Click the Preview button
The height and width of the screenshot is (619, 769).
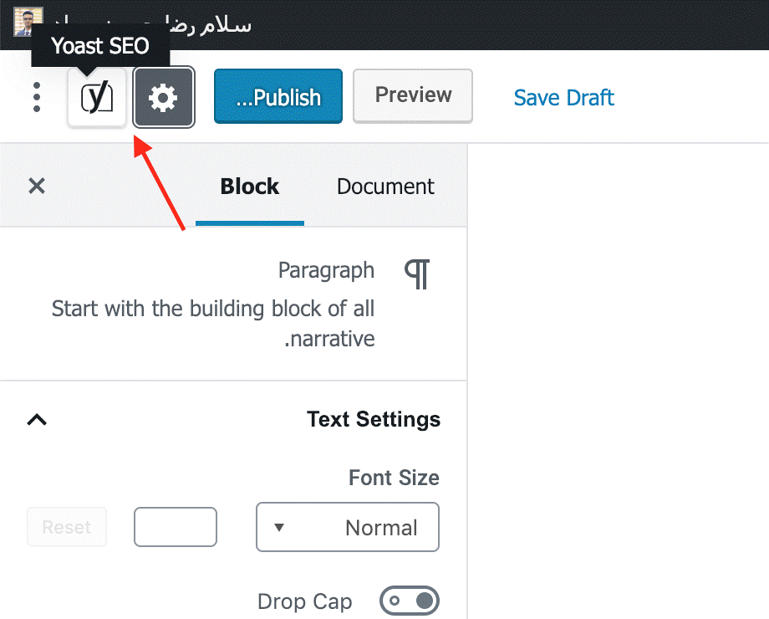pyautogui.click(x=413, y=96)
